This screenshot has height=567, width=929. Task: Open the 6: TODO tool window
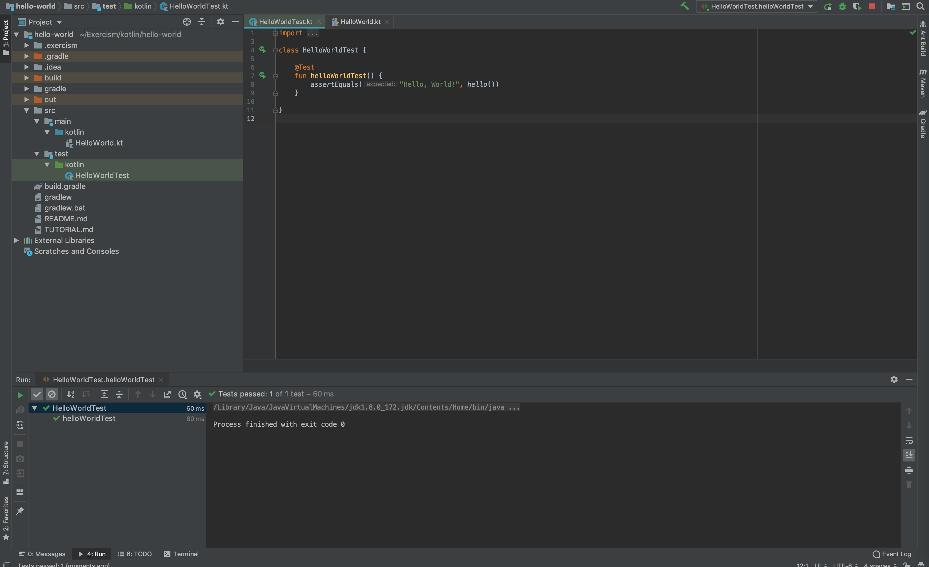pyautogui.click(x=135, y=554)
